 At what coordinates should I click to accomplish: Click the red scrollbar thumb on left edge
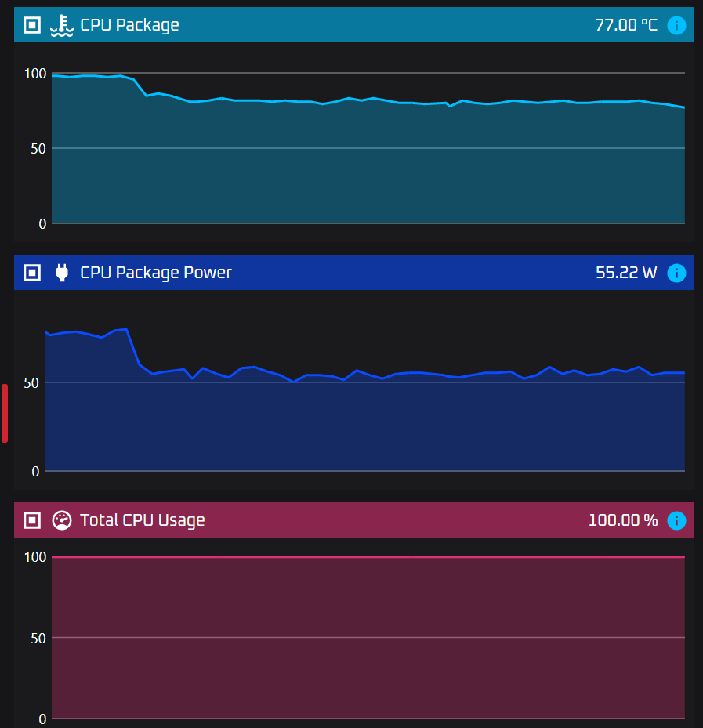5,413
